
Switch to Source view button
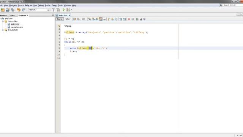click(x=60, y=19)
